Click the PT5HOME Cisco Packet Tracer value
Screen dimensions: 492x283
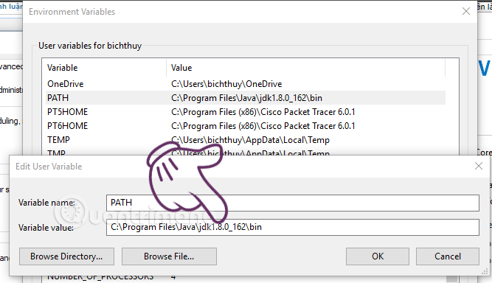coord(263,112)
